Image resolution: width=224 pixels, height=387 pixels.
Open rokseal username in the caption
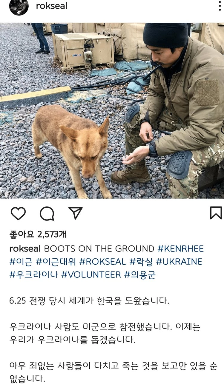pyautogui.click(x=25, y=249)
